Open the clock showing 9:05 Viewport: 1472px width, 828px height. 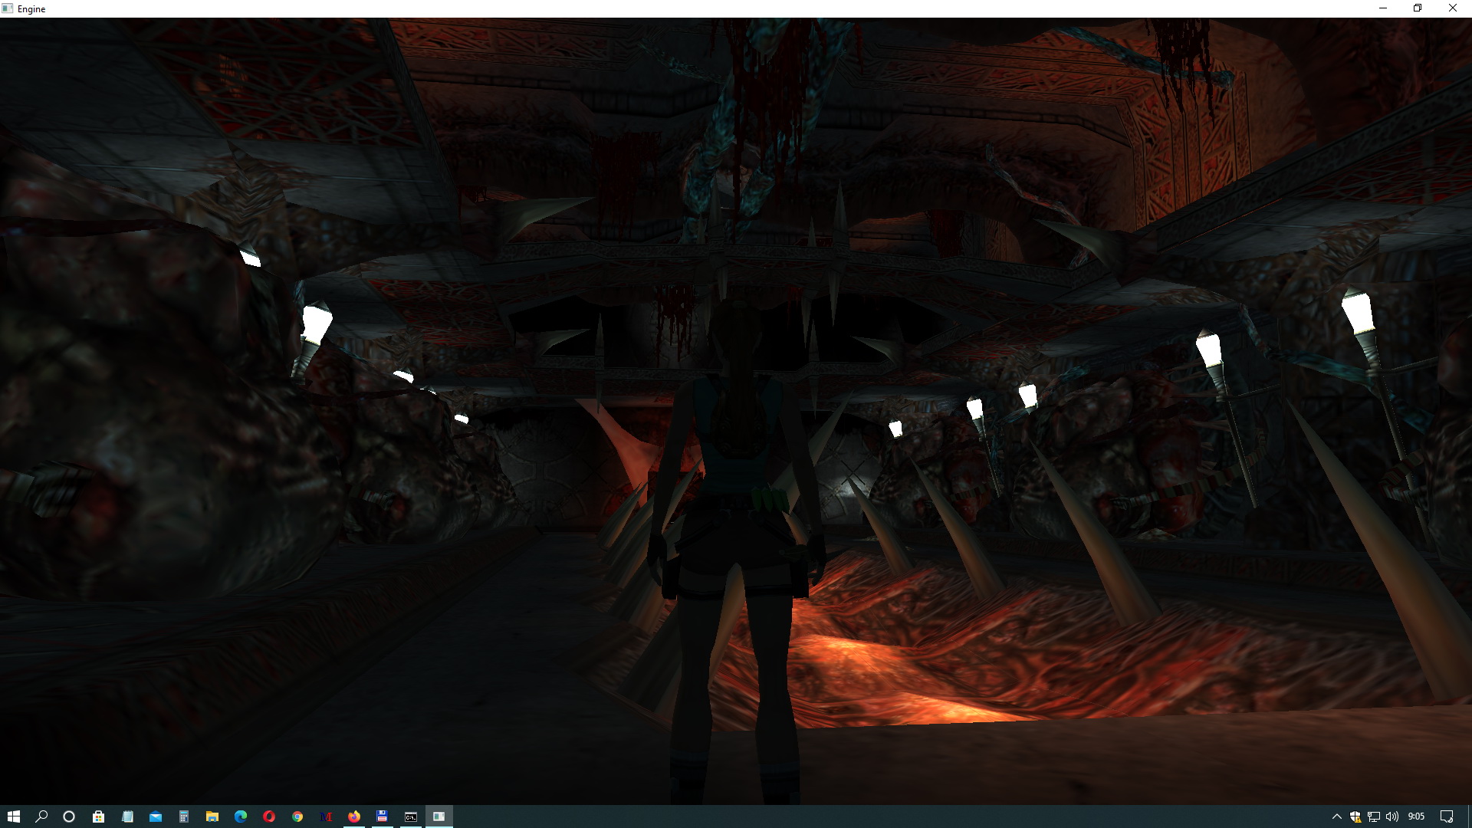1416,816
